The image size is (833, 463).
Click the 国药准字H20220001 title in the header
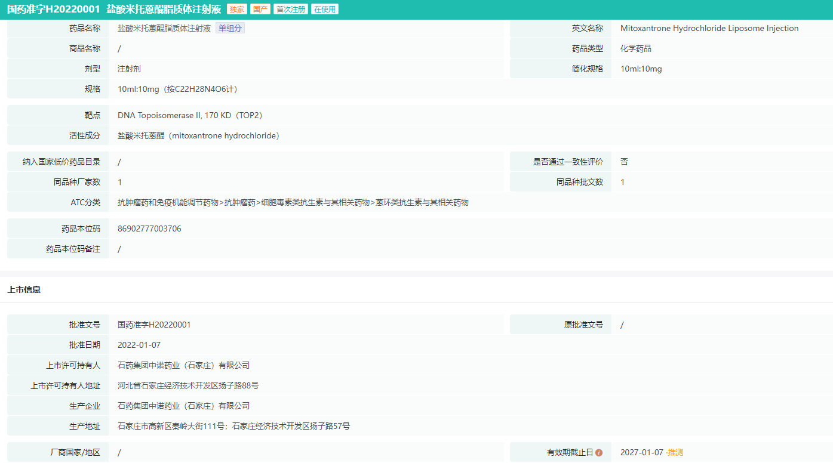53,9
